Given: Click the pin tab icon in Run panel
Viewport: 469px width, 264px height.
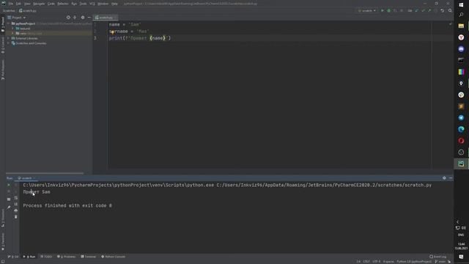Looking at the screenshot, I should pyautogui.click(x=9, y=207).
